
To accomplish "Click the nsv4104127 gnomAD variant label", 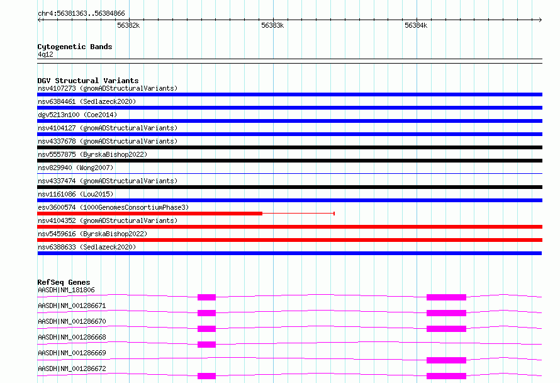I will [108, 128].
